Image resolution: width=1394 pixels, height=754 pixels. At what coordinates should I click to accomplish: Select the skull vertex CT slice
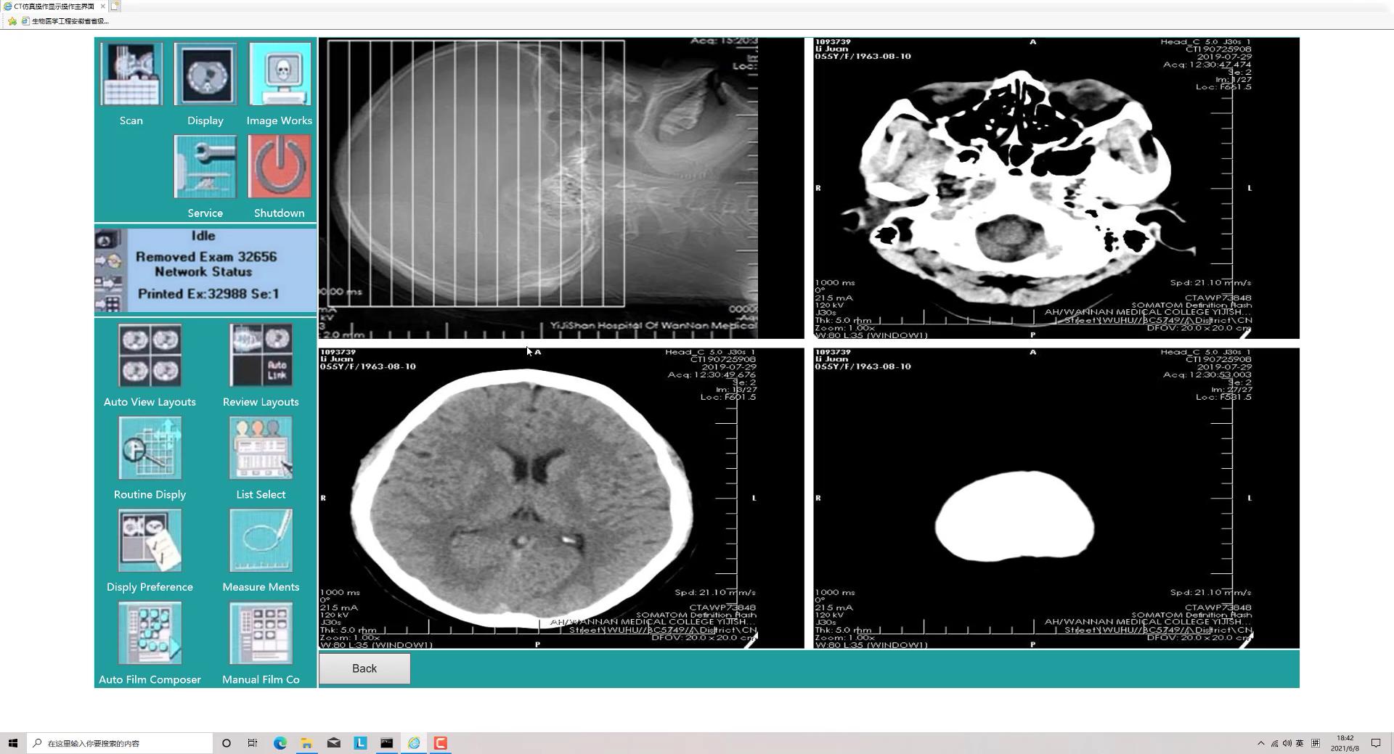coord(1056,498)
